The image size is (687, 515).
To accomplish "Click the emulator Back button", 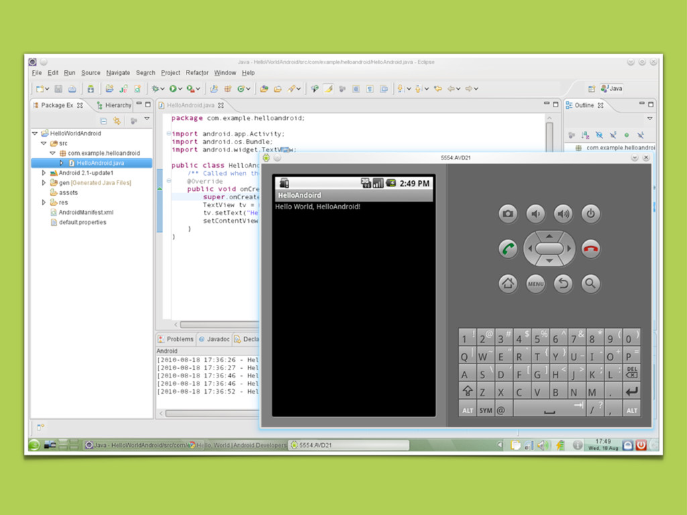I will pos(563,284).
